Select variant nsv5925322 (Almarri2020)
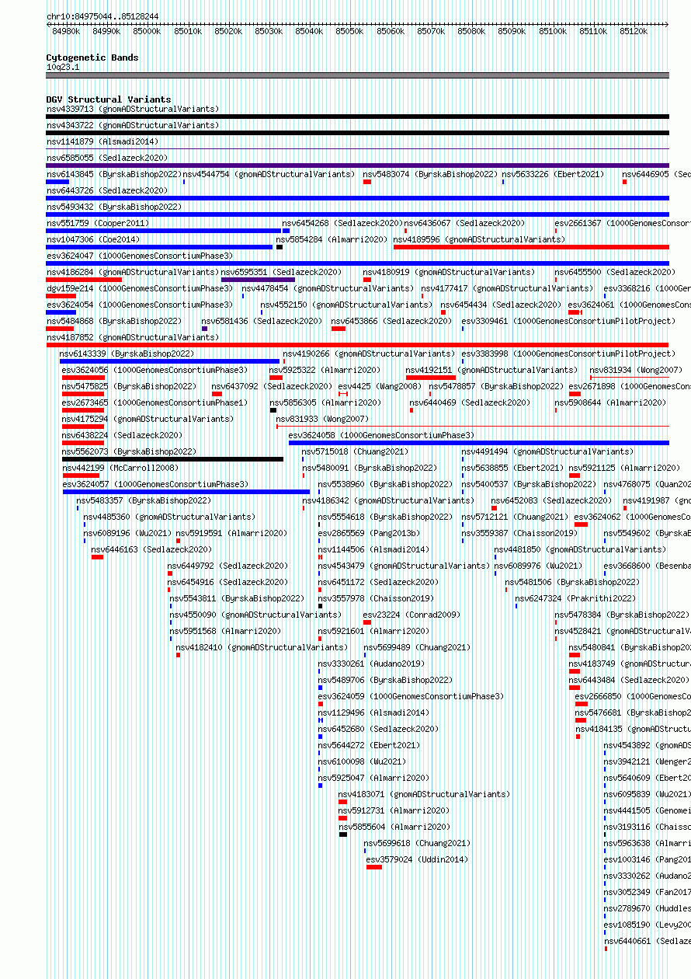 coord(325,370)
